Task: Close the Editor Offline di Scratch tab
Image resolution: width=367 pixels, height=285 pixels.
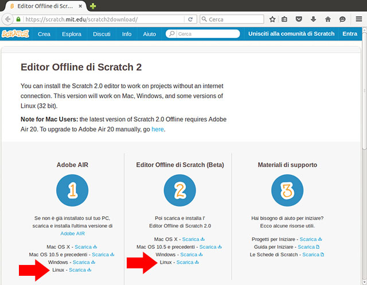Action: (x=80, y=6)
